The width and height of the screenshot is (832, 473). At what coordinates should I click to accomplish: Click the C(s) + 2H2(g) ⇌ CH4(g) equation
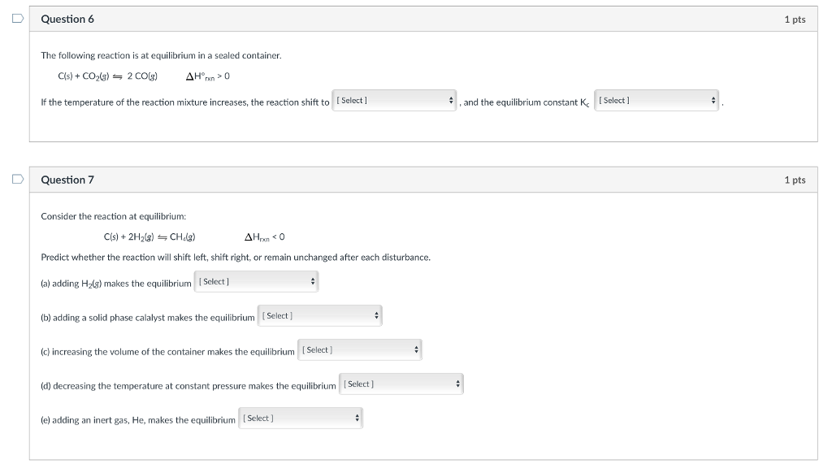[149, 237]
